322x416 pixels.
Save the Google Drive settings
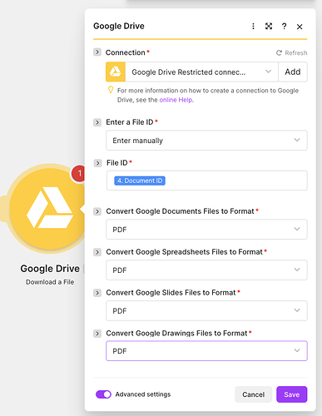point(292,394)
